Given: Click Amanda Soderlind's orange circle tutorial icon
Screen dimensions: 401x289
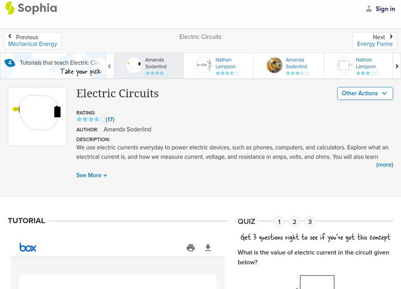Looking at the screenshot, I should (x=275, y=65).
